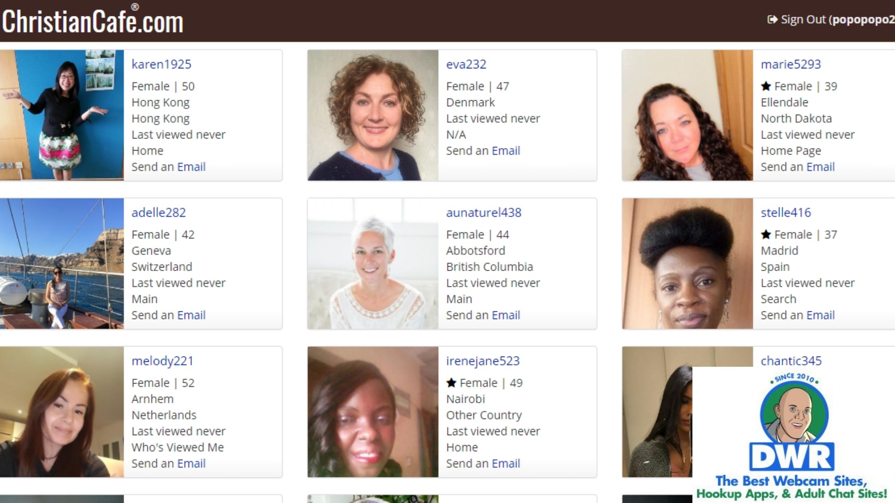Viewport: 895px width, 503px height.
Task: Click the star icon on irenejane523's card
Action: click(x=451, y=383)
